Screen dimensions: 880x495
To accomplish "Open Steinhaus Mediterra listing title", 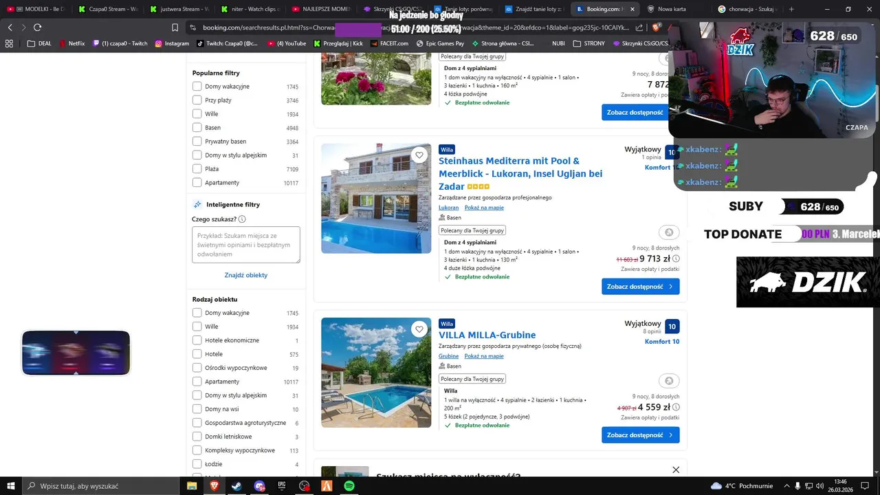I will click(x=520, y=173).
